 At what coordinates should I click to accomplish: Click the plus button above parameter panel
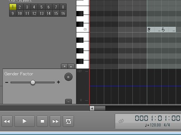[x=64, y=66]
